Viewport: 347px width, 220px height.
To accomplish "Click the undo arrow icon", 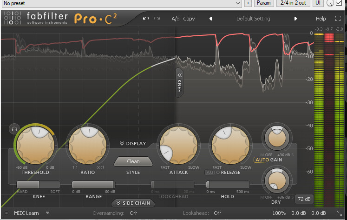I will pyautogui.click(x=145, y=19).
